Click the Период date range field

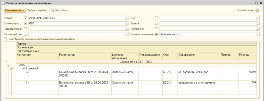(x=77, y=18)
